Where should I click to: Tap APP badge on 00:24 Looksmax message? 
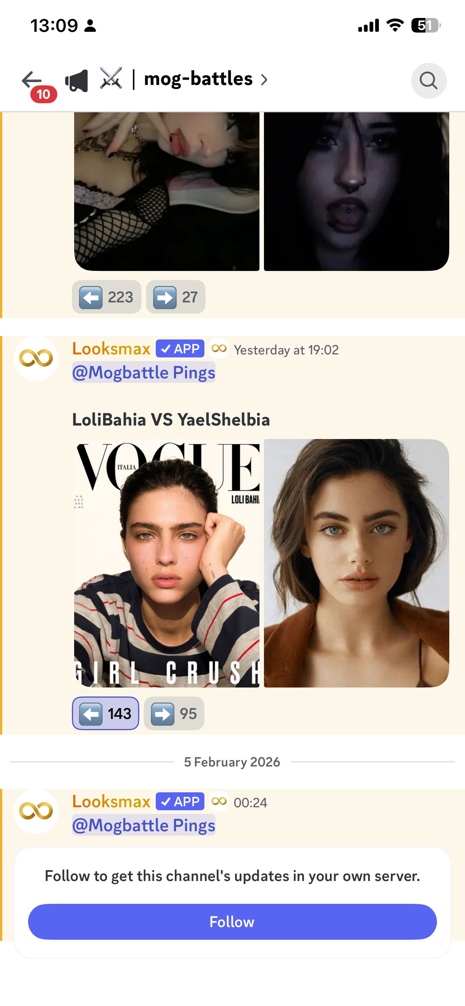coord(180,801)
